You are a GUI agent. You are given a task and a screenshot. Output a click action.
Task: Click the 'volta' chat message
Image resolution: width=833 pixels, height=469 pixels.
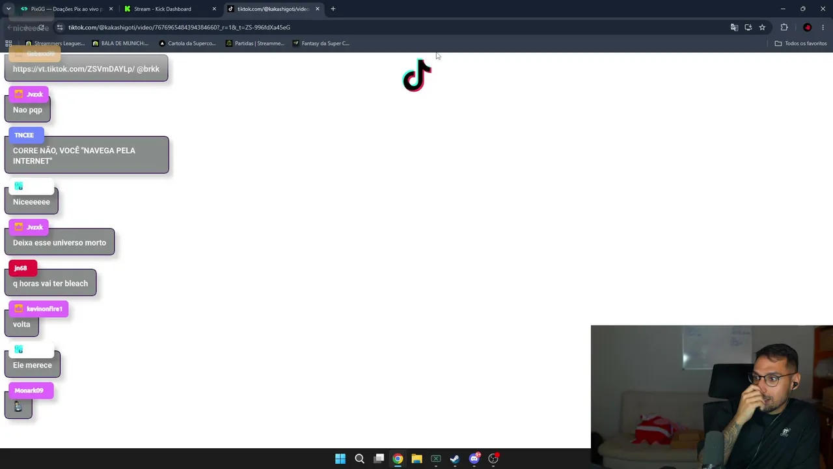click(21, 324)
